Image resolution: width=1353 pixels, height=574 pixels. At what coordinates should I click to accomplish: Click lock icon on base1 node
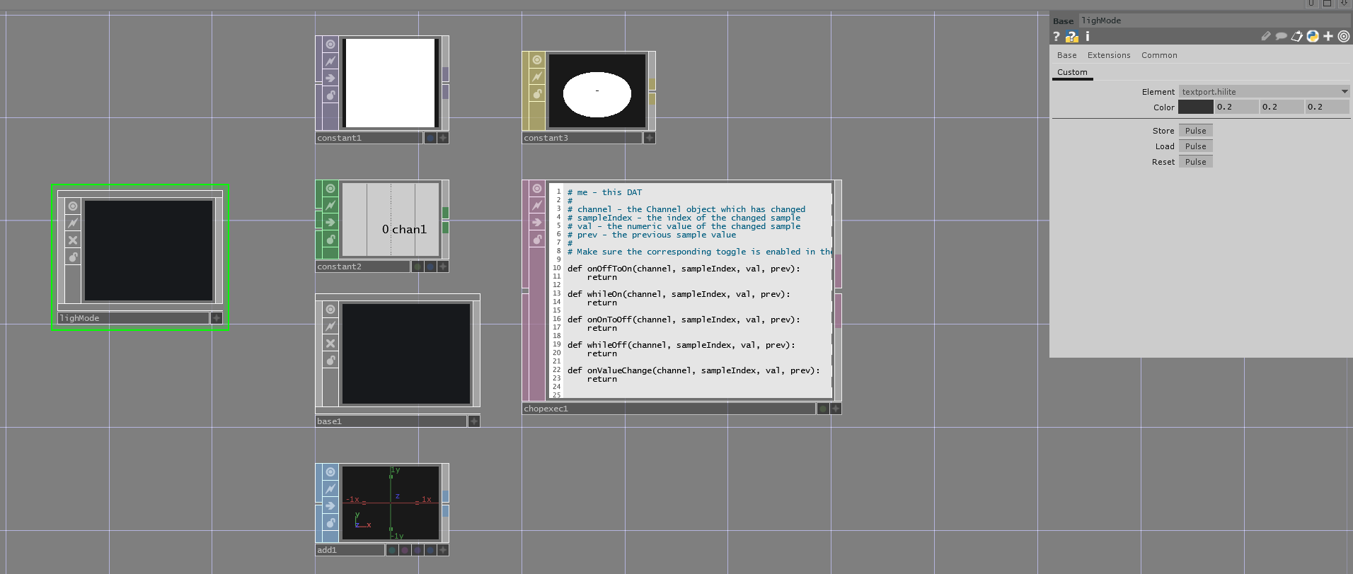coord(330,361)
